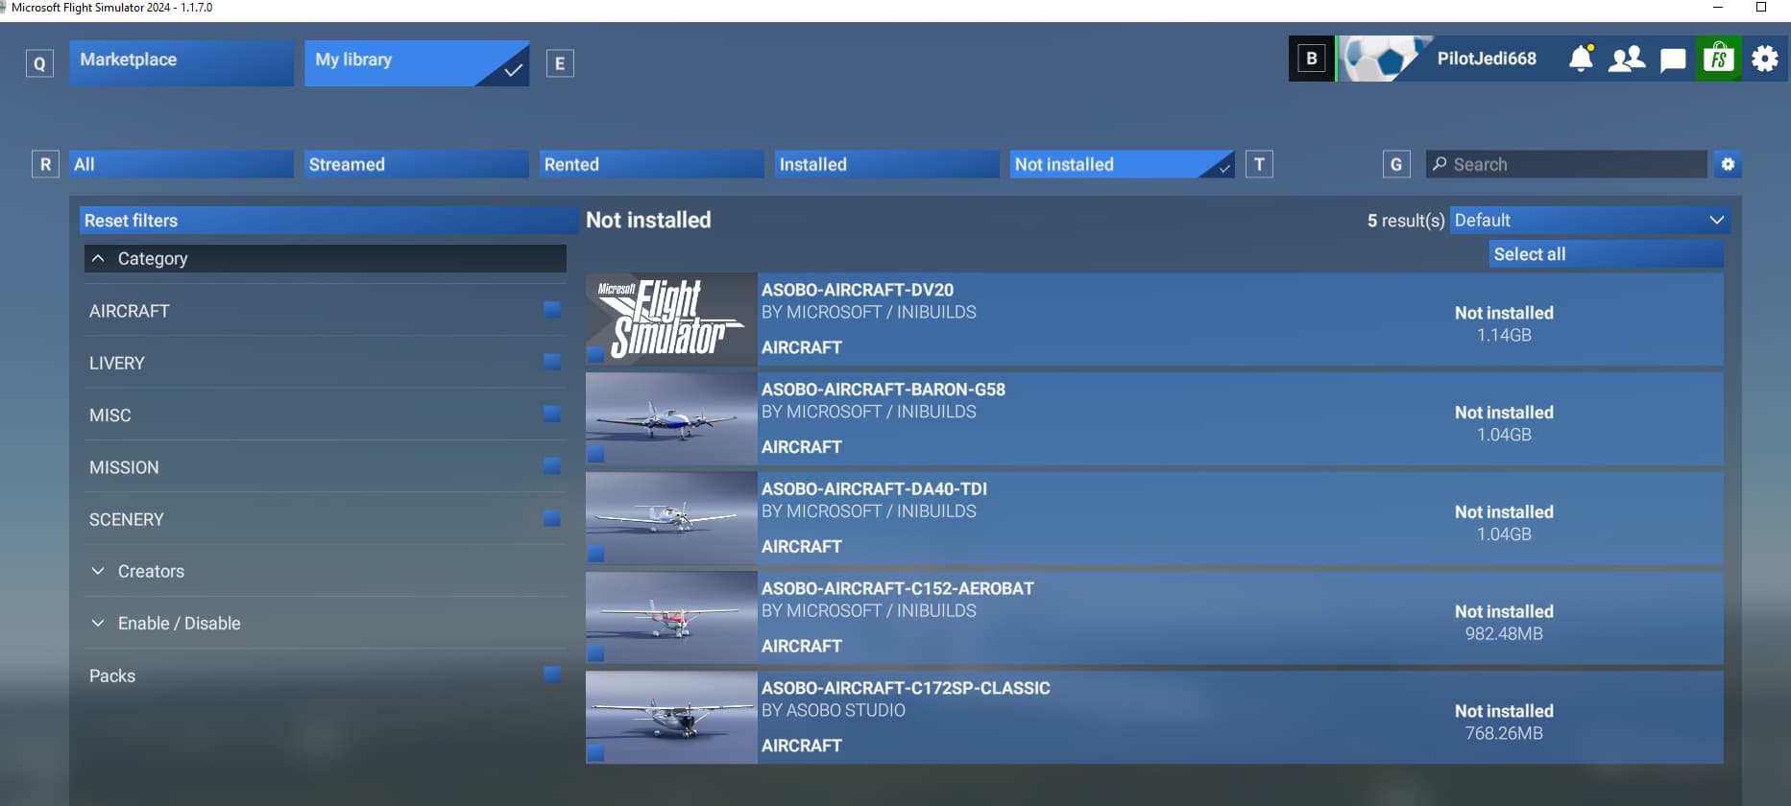Maximize the Flight Simulator window
This screenshot has width=1791, height=806.
(1761, 8)
